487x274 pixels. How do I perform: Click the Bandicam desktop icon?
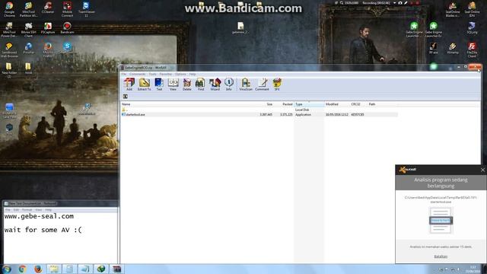pyautogui.click(x=67, y=28)
